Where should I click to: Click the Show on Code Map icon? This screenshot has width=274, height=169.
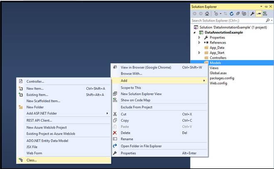115,100
